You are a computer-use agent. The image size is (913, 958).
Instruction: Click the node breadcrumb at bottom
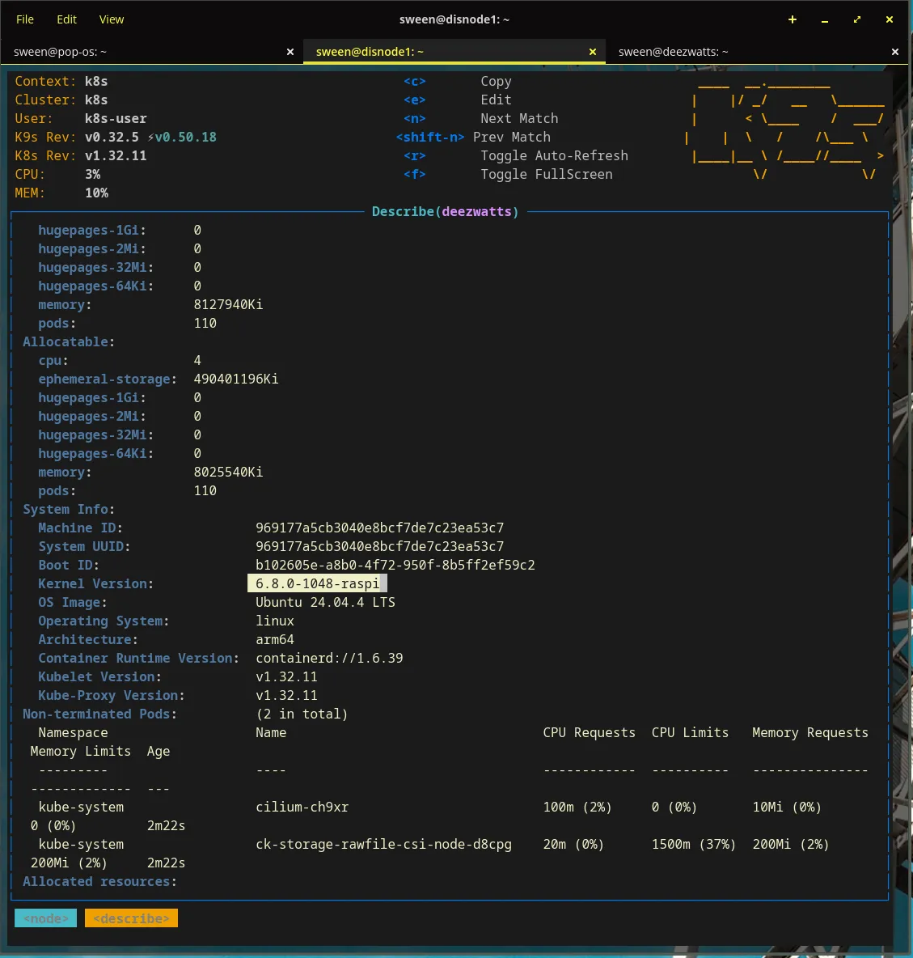(46, 918)
